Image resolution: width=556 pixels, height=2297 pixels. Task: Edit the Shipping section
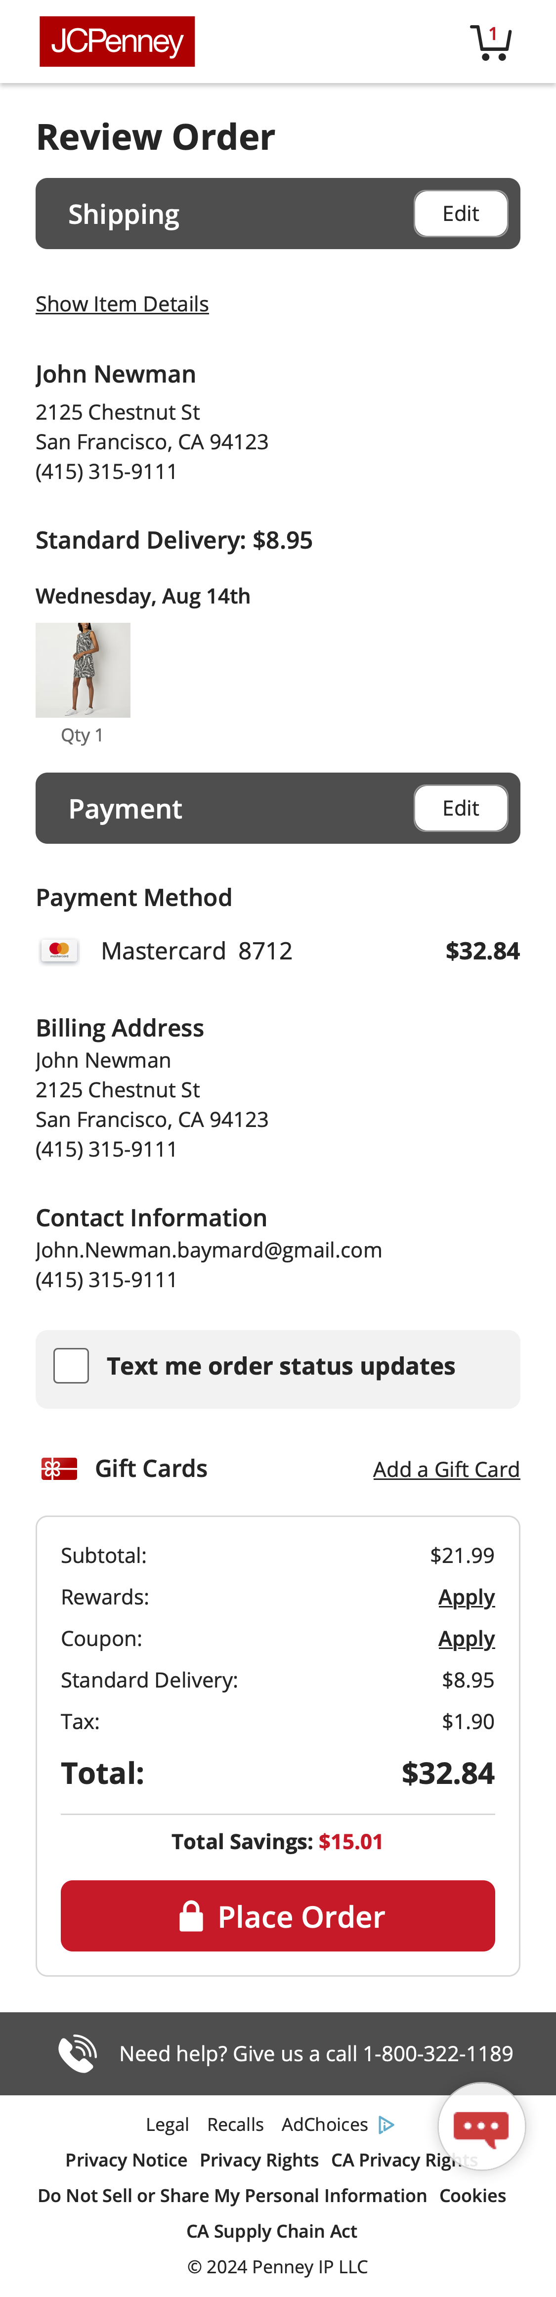pos(461,213)
